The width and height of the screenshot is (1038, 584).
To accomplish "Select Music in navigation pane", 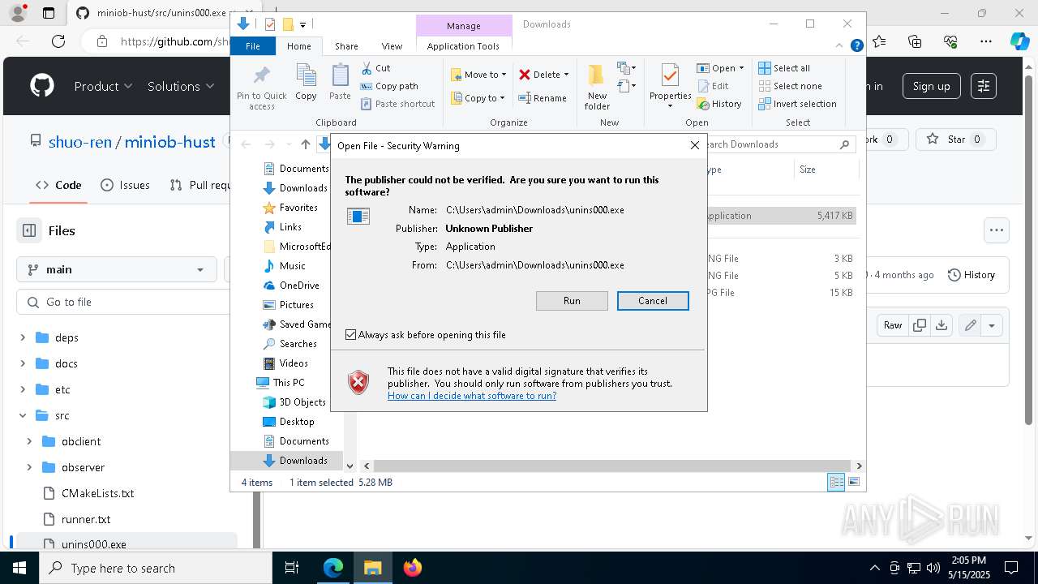I will tap(285, 266).
